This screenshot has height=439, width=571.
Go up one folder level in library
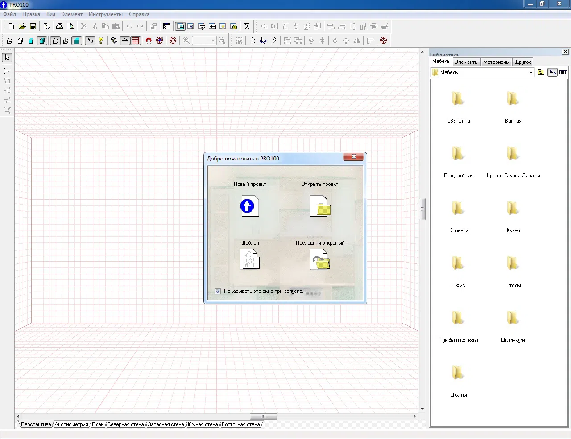(x=541, y=72)
